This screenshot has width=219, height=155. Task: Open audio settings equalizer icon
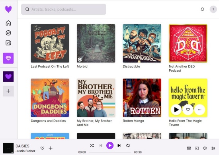pos(213,148)
